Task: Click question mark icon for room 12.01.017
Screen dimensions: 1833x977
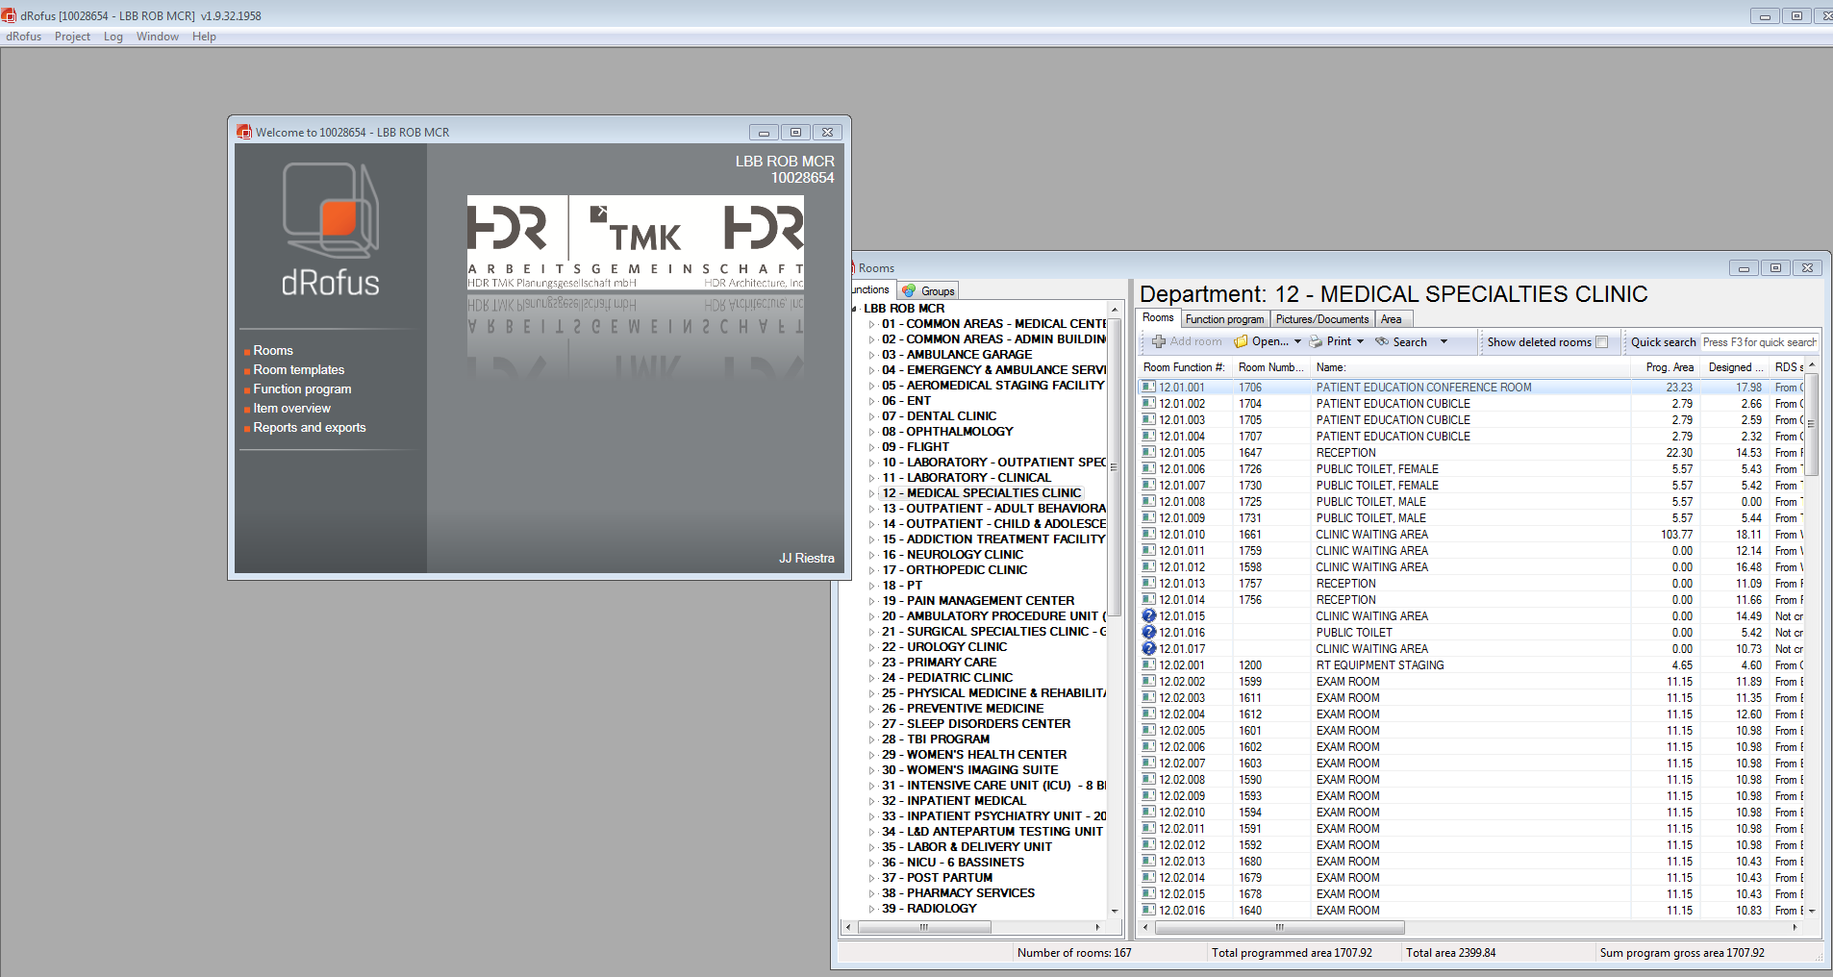Action: [x=1148, y=649]
